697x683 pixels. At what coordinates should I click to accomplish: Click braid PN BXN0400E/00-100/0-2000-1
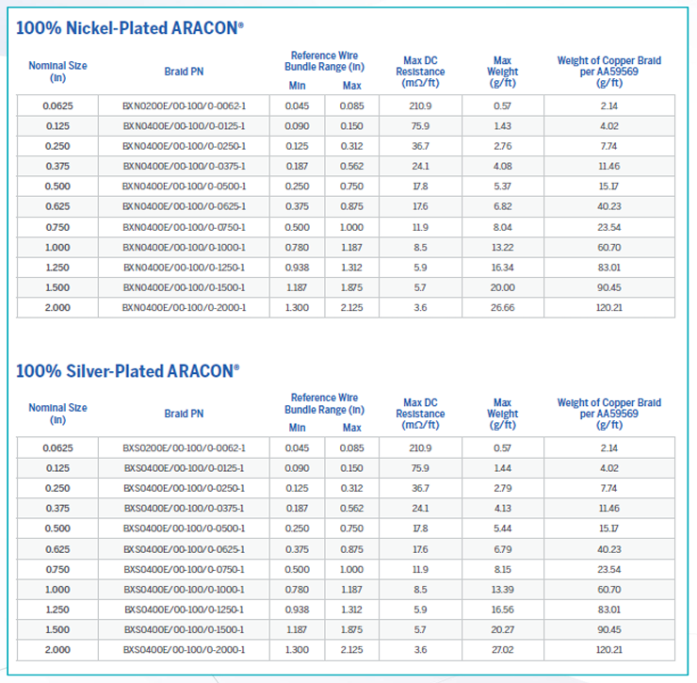pyautogui.click(x=184, y=308)
